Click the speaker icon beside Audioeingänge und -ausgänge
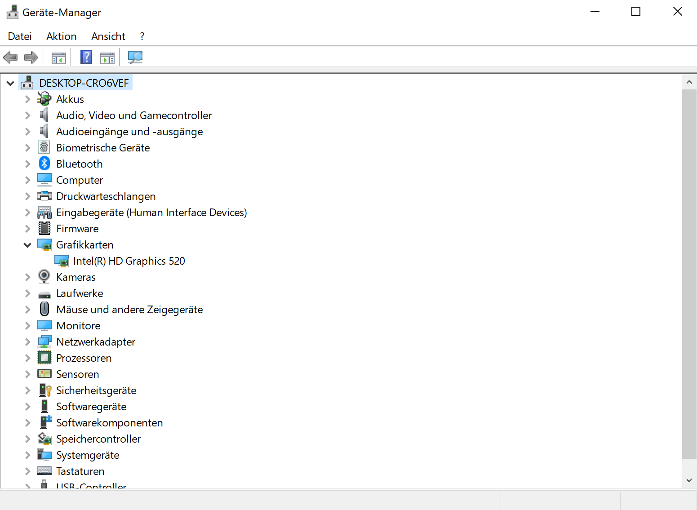 click(44, 131)
